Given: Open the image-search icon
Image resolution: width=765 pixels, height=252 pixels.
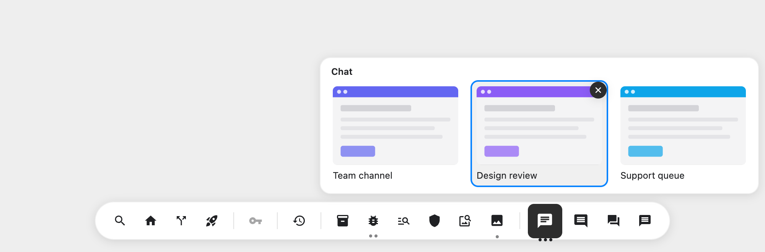Looking at the screenshot, I should (x=465, y=221).
